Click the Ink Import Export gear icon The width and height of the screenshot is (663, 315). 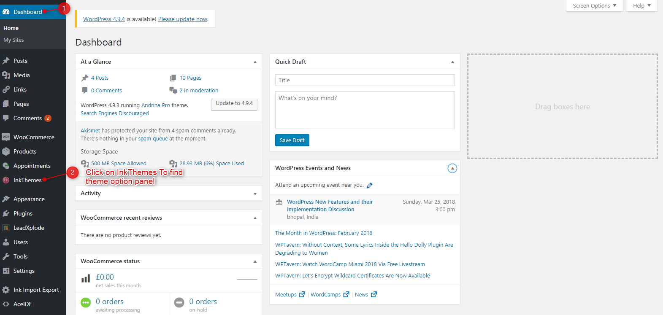click(x=6, y=290)
